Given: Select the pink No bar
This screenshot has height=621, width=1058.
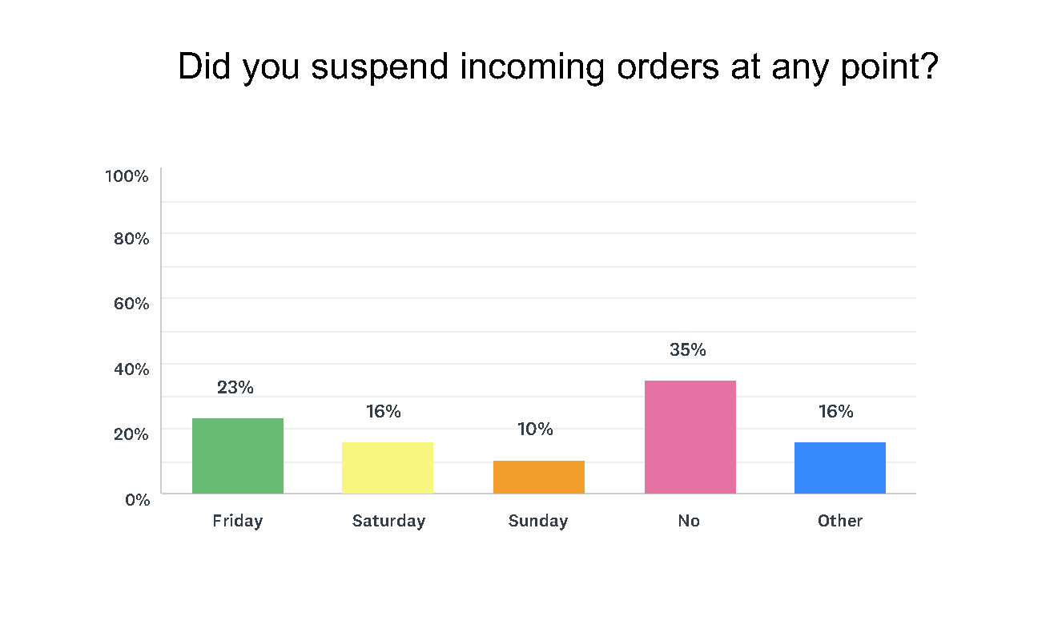Looking at the screenshot, I should (690, 437).
